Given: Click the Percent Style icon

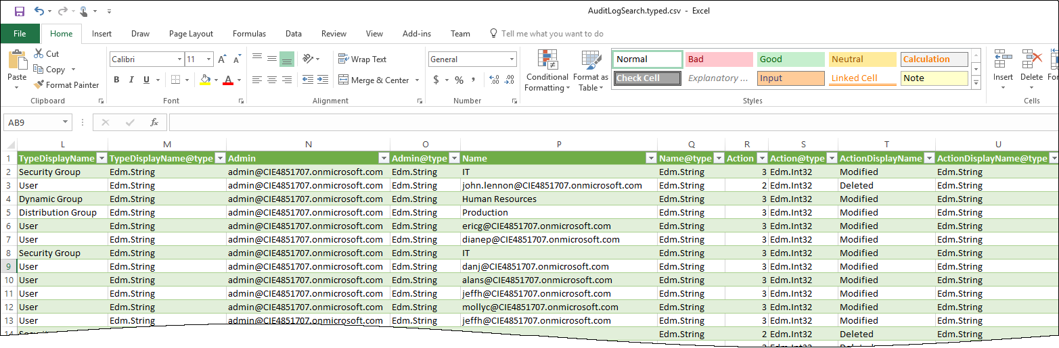Looking at the screenshot, I should click(x=459, y=80).
